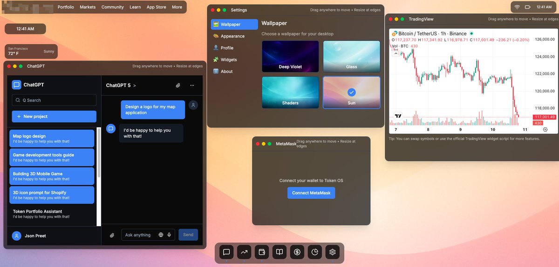Image resolution: width=559 pixels, height=267 pixels.
Task: Select the Deep Violet wallpaper
Action: point(290,56)
